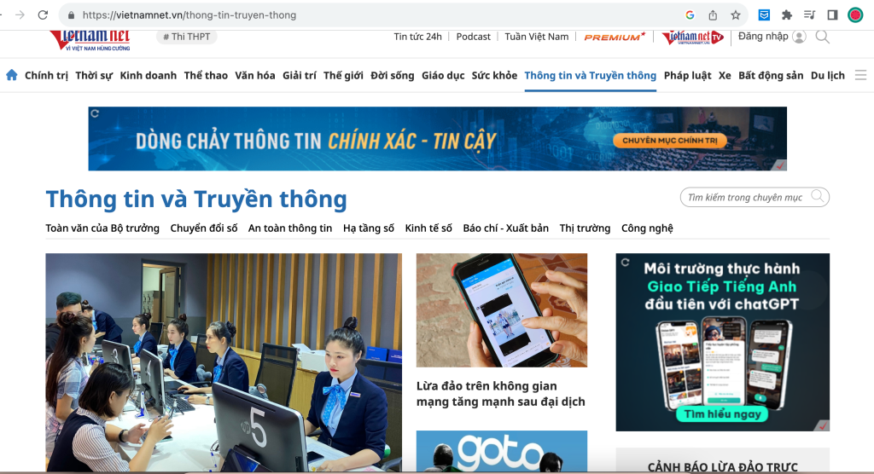The width and height of the screenshot is (874, 474).
Task: Go to homepage via house icon
Action: (x=12, y=75)
